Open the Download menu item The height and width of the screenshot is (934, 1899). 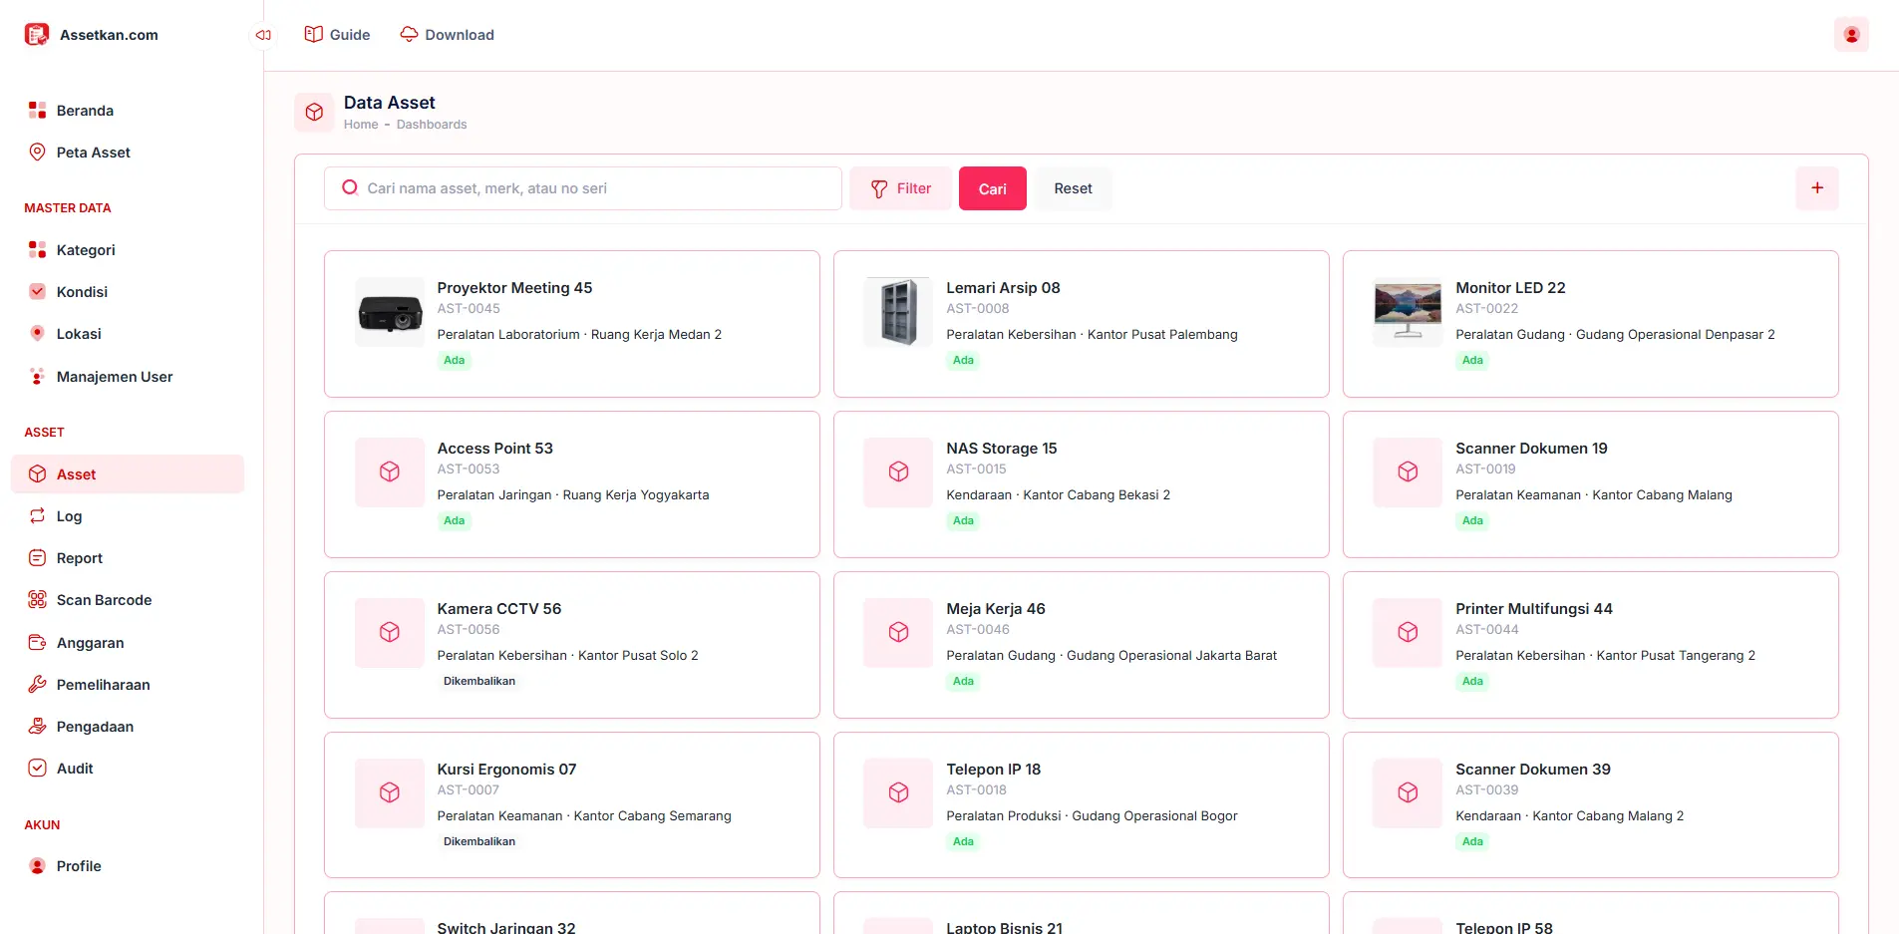coord(447,35)
